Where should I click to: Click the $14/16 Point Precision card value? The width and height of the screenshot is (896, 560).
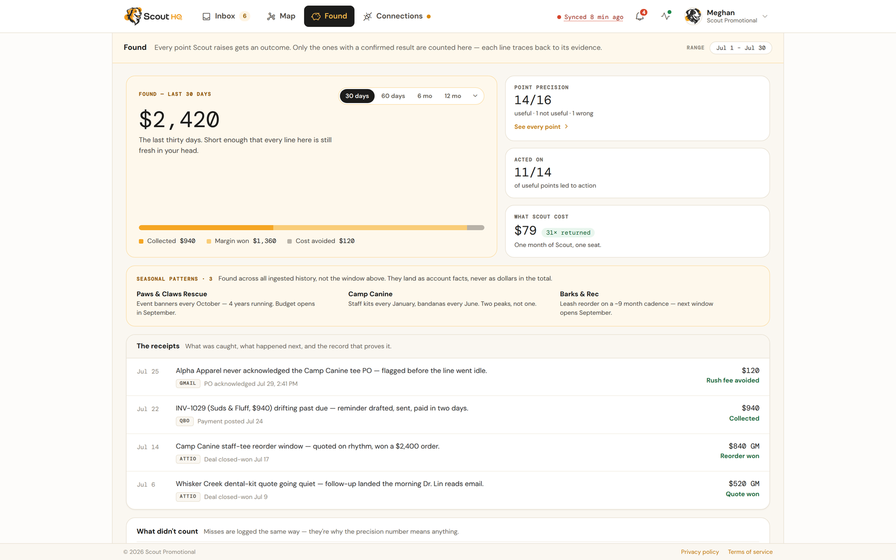(x=533, y=100)
